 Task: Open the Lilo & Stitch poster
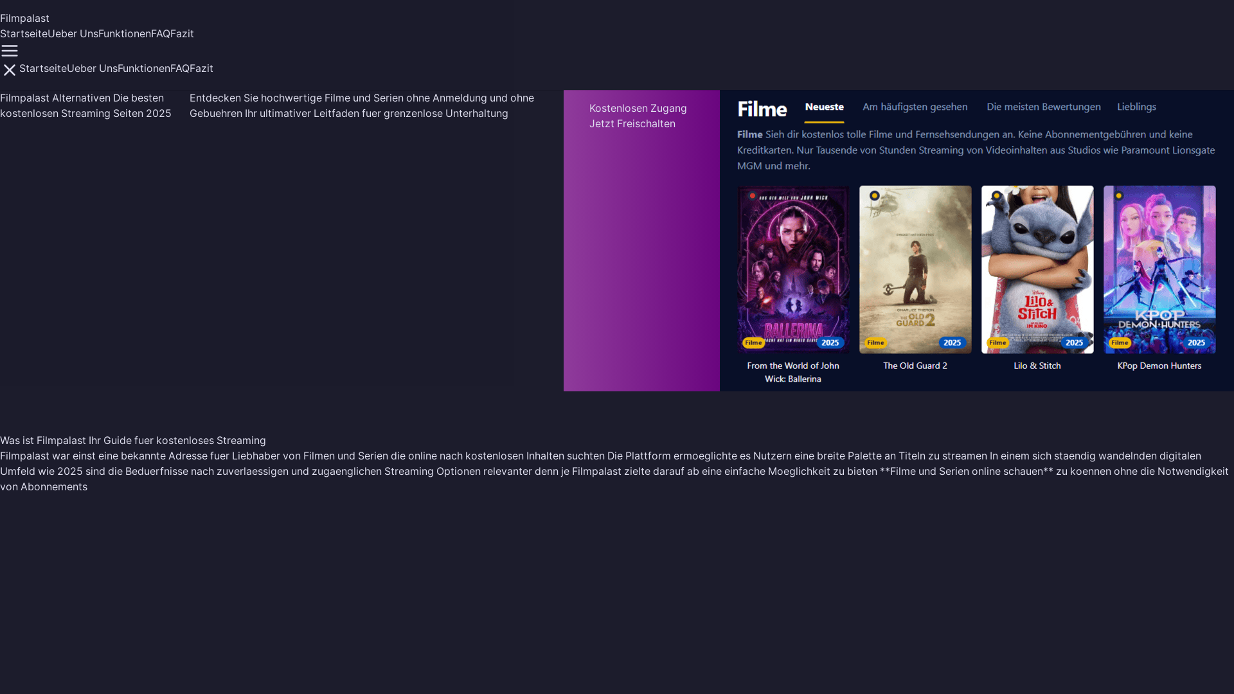tap(1037, 269)
